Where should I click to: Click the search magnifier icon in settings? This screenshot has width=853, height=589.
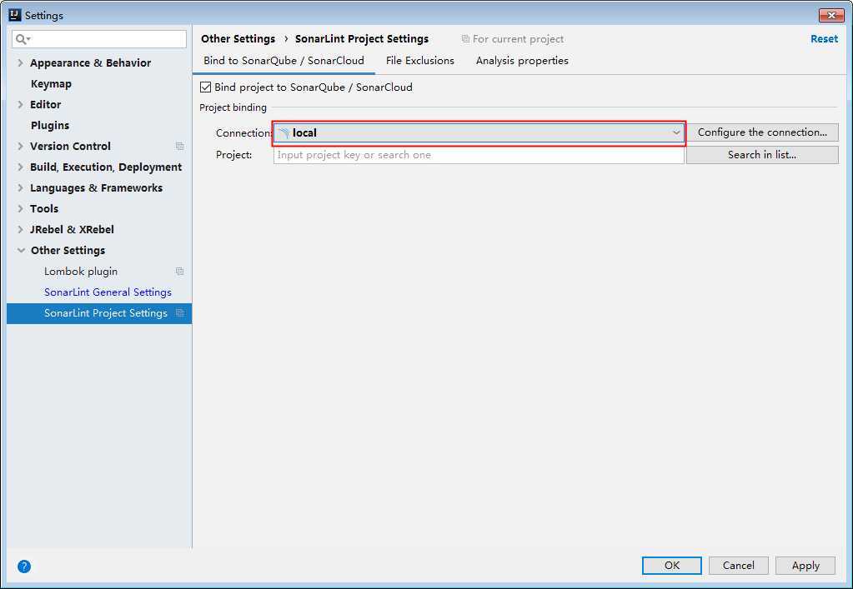pos(23,39)
